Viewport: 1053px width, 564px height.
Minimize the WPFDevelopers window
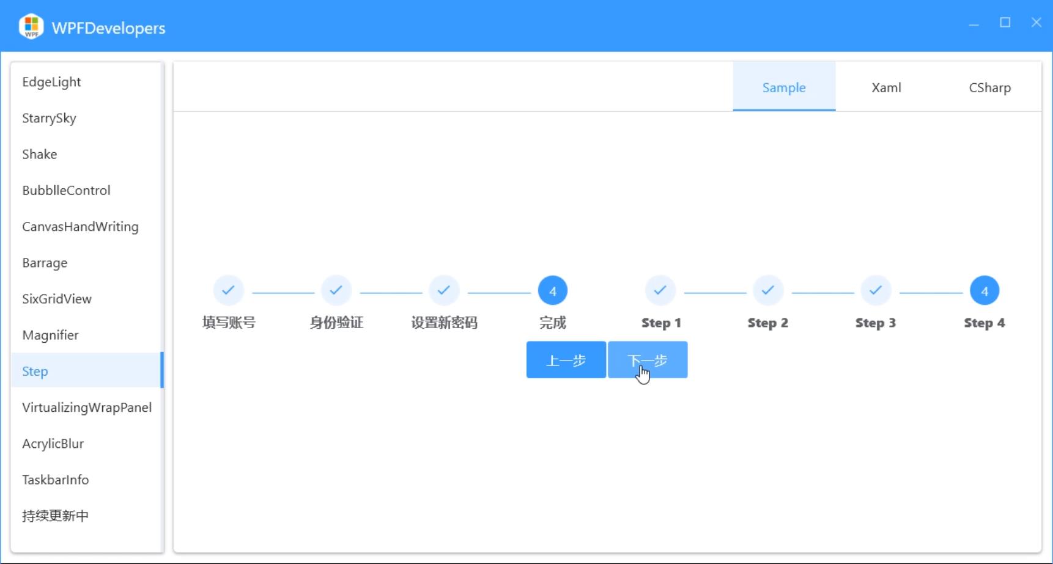[x=974, y=23]
